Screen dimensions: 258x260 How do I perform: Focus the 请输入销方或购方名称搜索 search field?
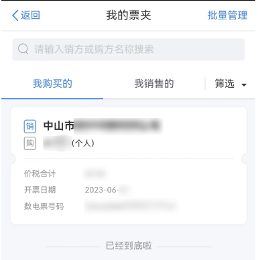[129, 50]
